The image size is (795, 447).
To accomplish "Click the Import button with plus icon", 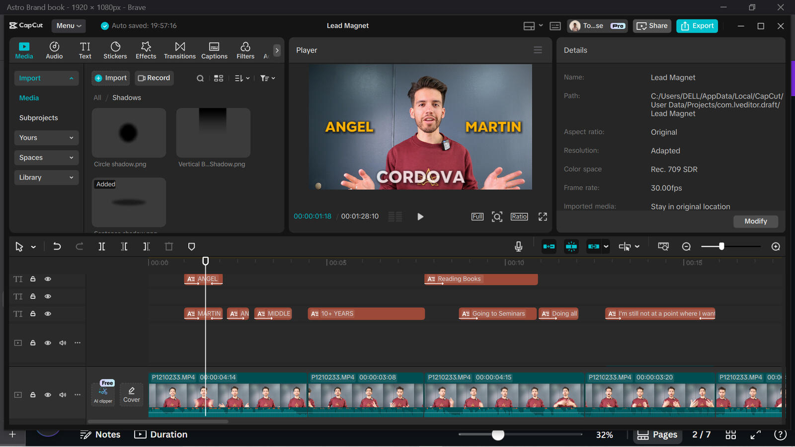I will click(111, 78).
